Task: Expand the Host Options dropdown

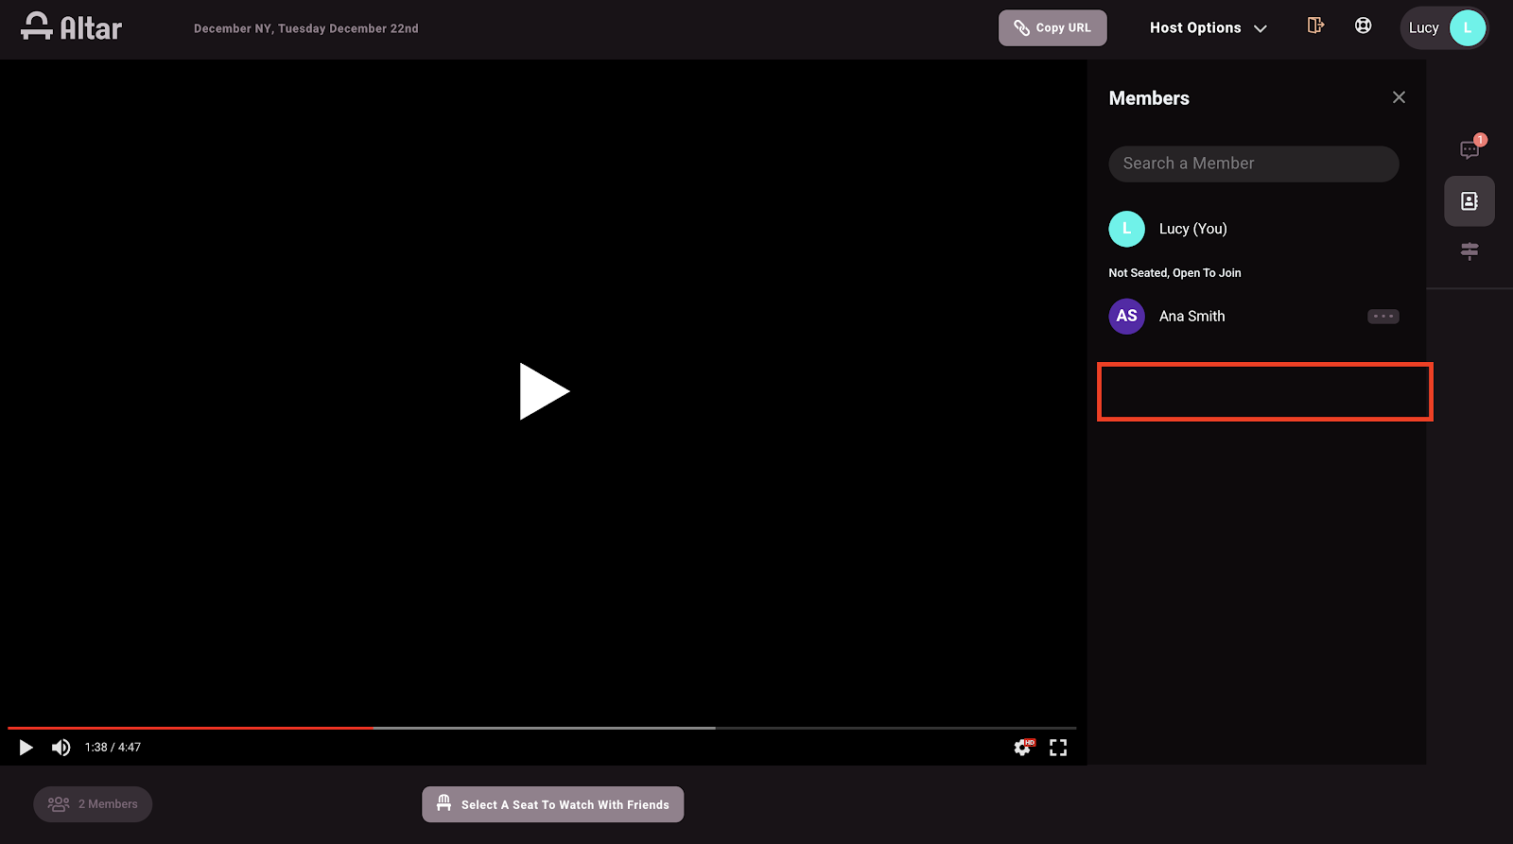Action: [1208, 28]
